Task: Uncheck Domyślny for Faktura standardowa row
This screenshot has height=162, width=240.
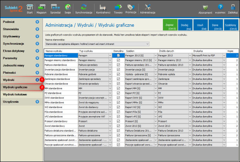Action: tap(118, 65)
